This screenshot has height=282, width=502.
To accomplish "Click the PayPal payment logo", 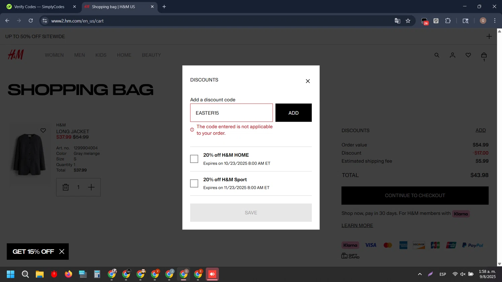I will (473, 245).
